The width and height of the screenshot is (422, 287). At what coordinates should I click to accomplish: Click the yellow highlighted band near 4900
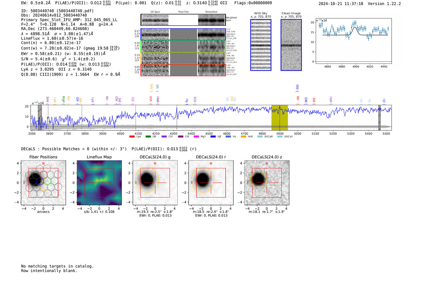(280, 118)
